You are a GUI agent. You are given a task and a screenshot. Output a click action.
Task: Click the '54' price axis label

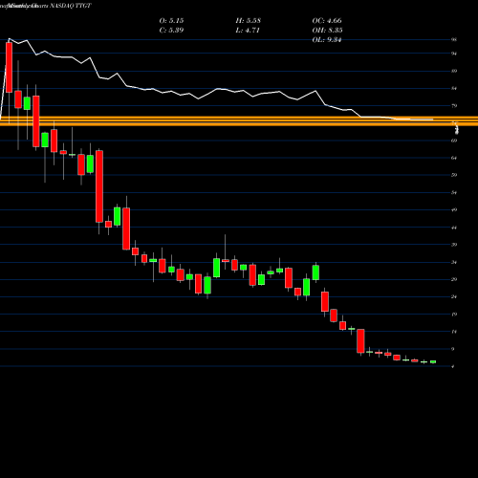click(x=454, y=193)
